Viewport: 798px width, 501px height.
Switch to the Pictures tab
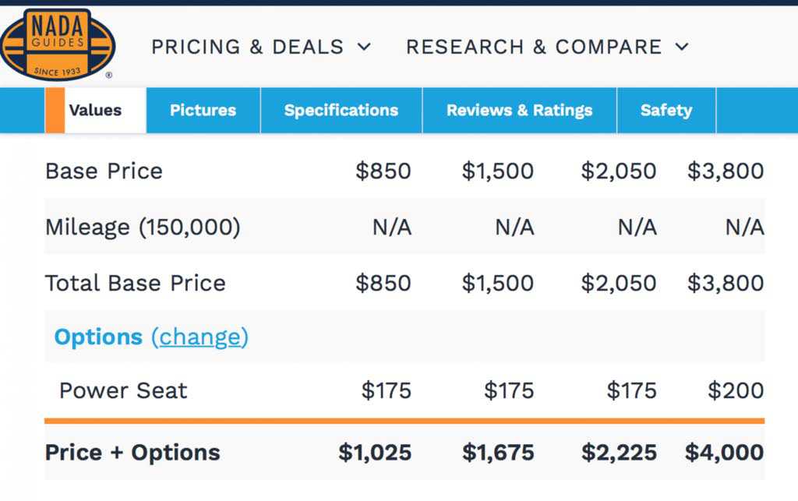pos(203,110)
